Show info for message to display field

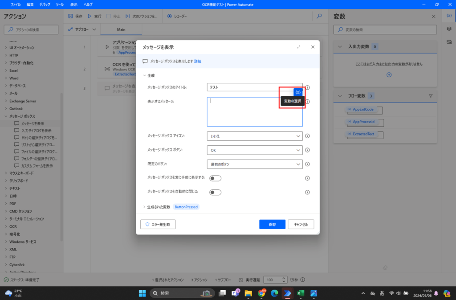[x=308, y=102]
